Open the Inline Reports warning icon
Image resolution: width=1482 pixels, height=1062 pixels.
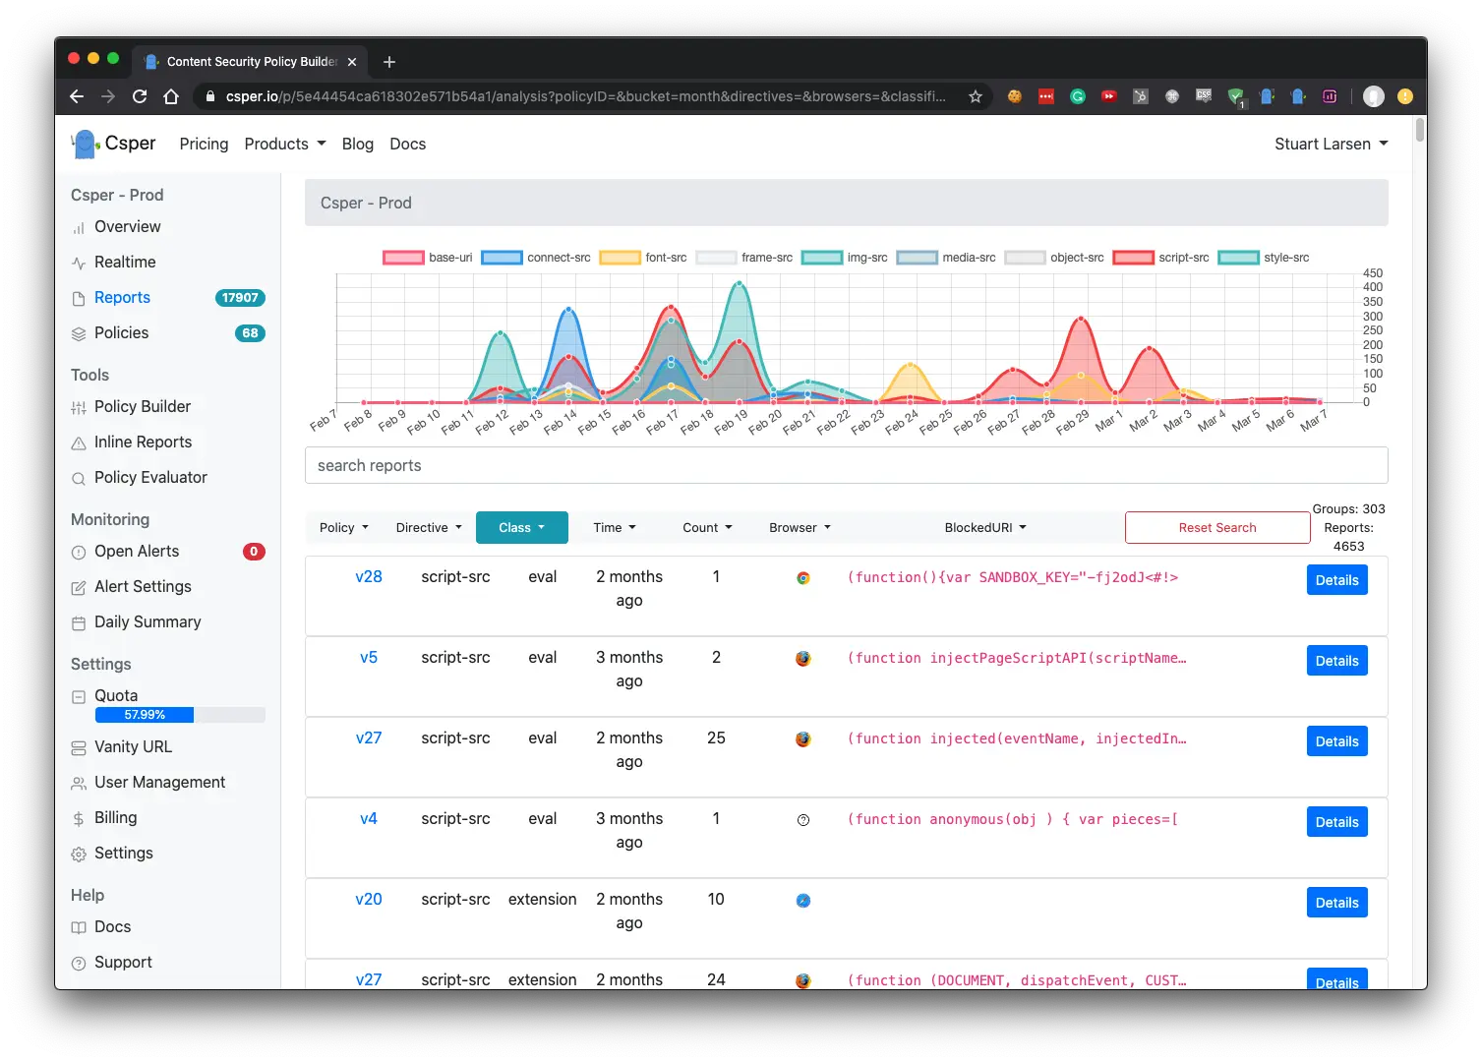(x=79, y=443)
